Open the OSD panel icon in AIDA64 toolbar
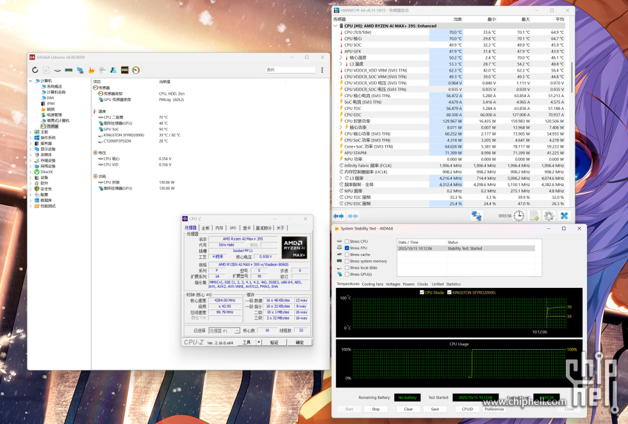628x424 pixels. (124, 70)
